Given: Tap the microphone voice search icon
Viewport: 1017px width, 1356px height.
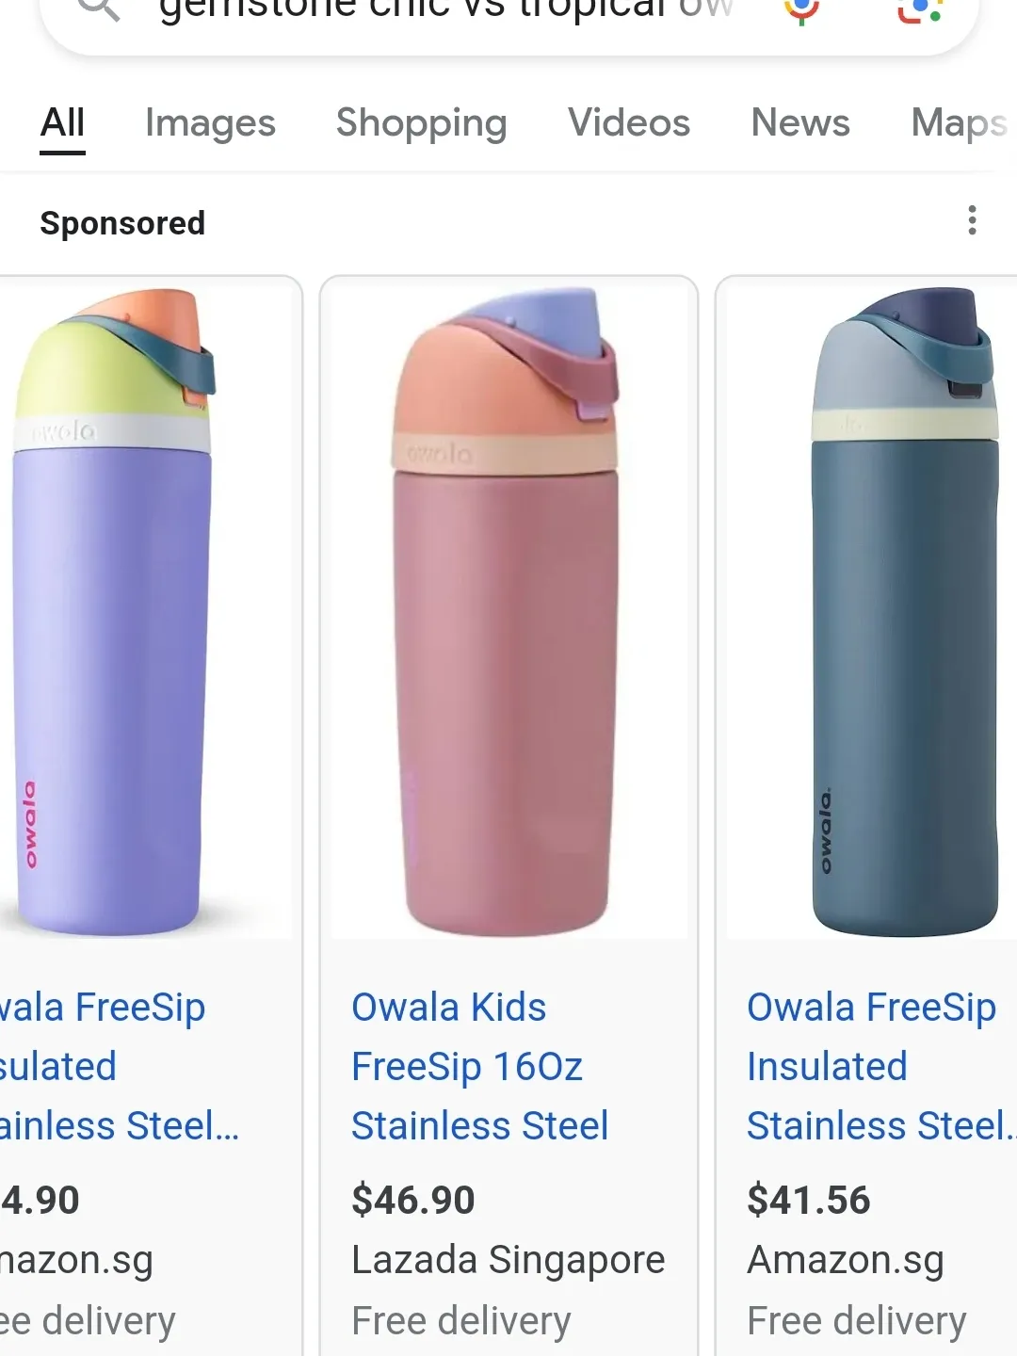Looking at the screenshot, I should (801, 9).
